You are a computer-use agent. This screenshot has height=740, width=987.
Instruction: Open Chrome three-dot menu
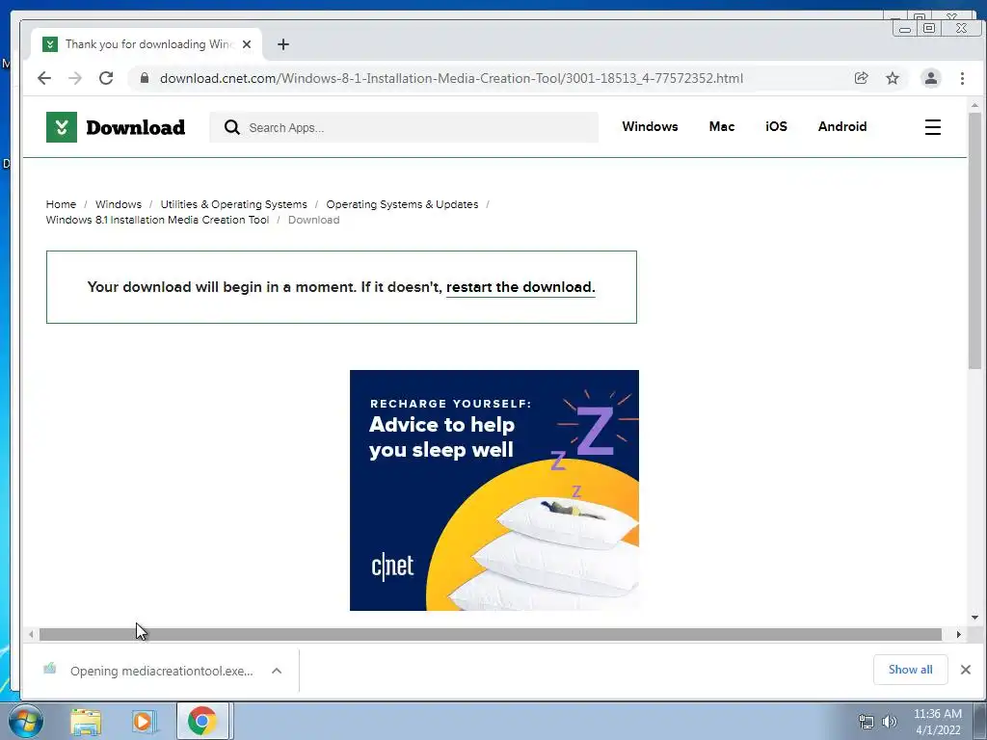click(962, 78)
